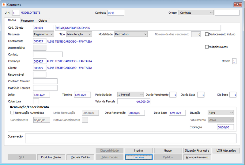
Task: Click into the Observação text area
Action: [x=131, y=138]
